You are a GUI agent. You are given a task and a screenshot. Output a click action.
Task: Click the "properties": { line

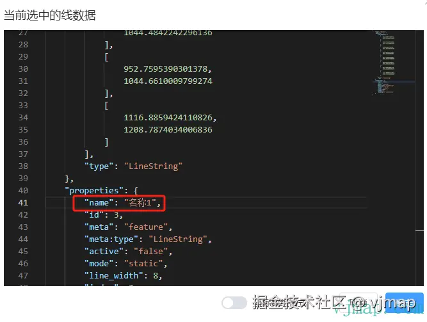(x=101, y=190)
